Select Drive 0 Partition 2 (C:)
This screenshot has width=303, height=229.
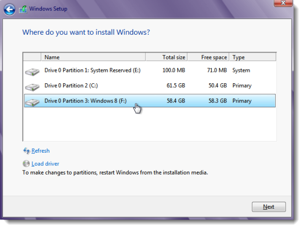tap(150, 86)
